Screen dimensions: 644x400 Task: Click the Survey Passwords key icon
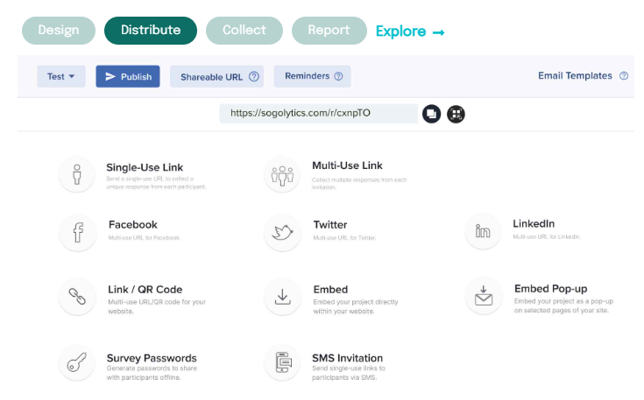[x=77, y=362]
